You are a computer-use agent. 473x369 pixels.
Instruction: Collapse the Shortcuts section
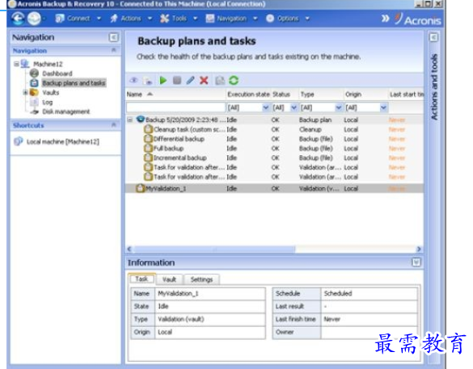(x=114, y=125)
